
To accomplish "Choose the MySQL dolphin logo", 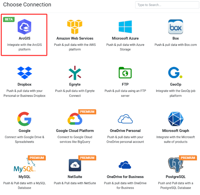I will [x=25, y=165].
